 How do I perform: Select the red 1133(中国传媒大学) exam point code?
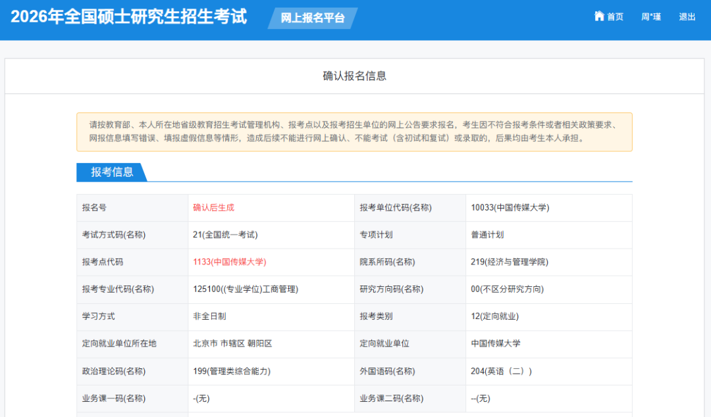(x=228, y=262)
